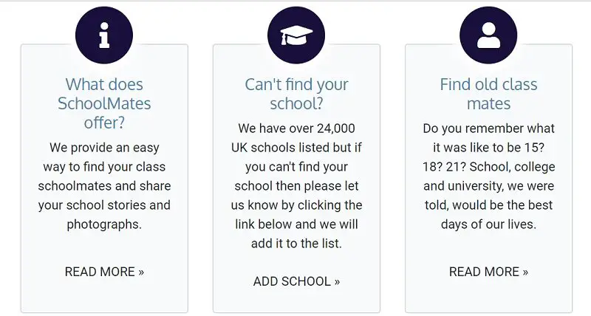Select the 'We provide an easy way' paragraph
The image size is (591, 316).
pos(104,186)
